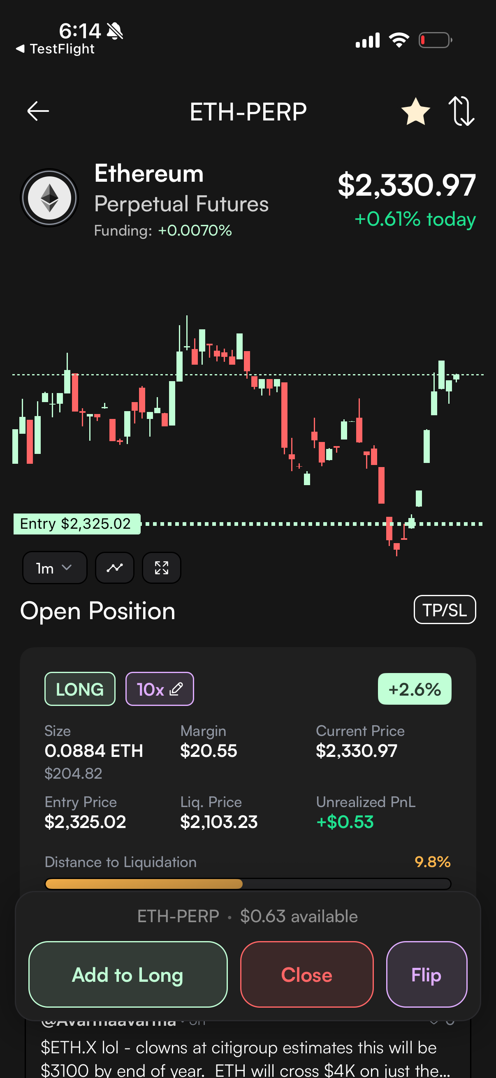Viewport: 496px width, 1078px height.
Task: Tap the Ethereum coin logo
Action: pos(49,198)
